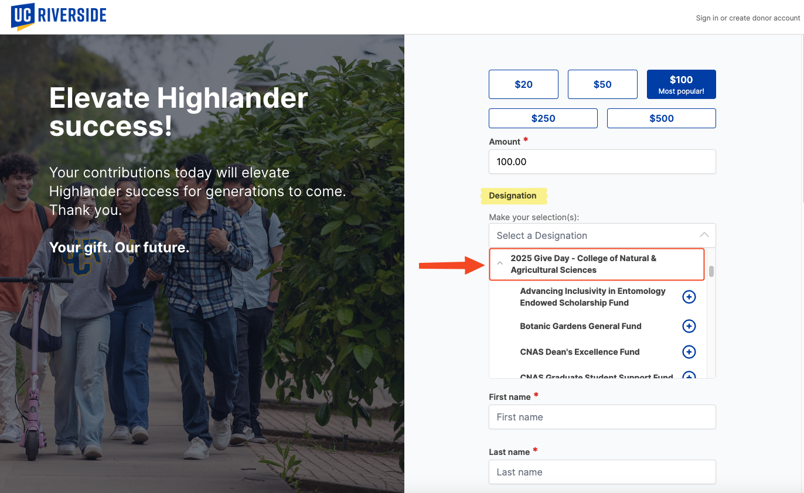Select Botanic Gardens General Fund item
Image resolution: width=804 pixels, height=493 pixels.
coord(580,326)
